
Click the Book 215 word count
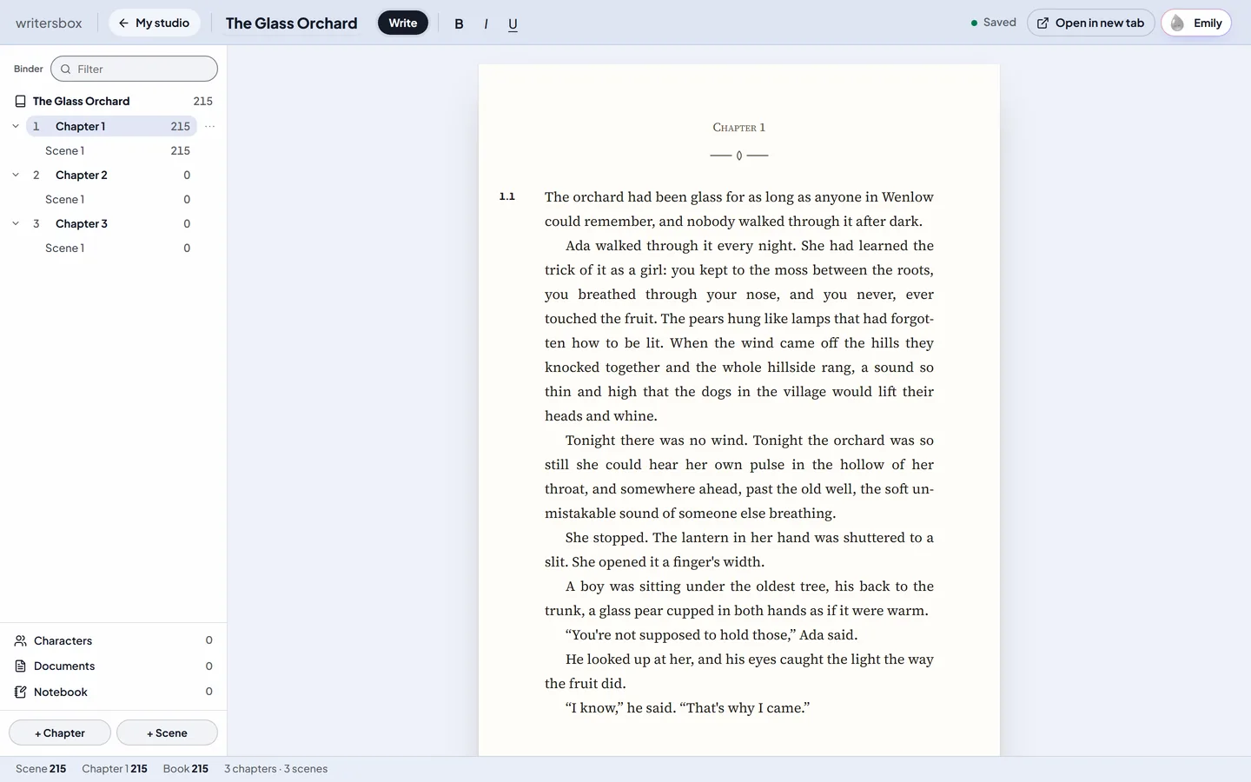pyautogui.click(x=186, y=769)
